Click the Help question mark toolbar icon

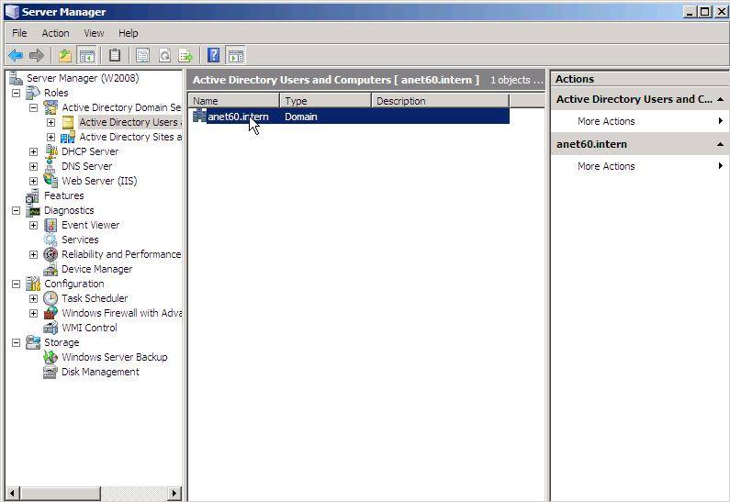(x=214, y=56)
